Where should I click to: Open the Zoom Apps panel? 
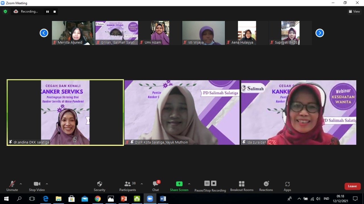coord(287,186)
